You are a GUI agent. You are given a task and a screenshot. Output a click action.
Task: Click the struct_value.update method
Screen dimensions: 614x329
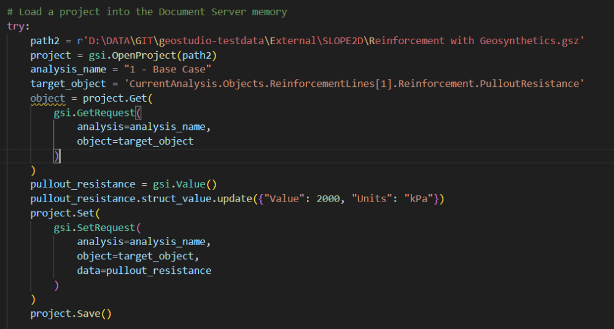196,199
